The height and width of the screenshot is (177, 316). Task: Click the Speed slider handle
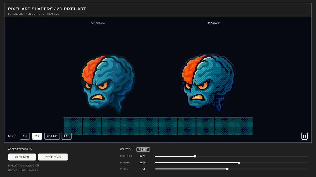(x=227, y=169)
